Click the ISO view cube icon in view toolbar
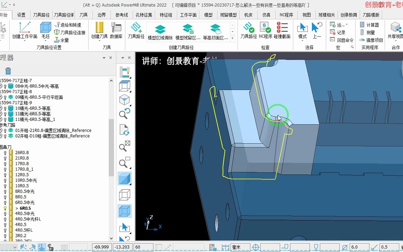The width and height of the screenshot is (403, 252). [125, 100]
